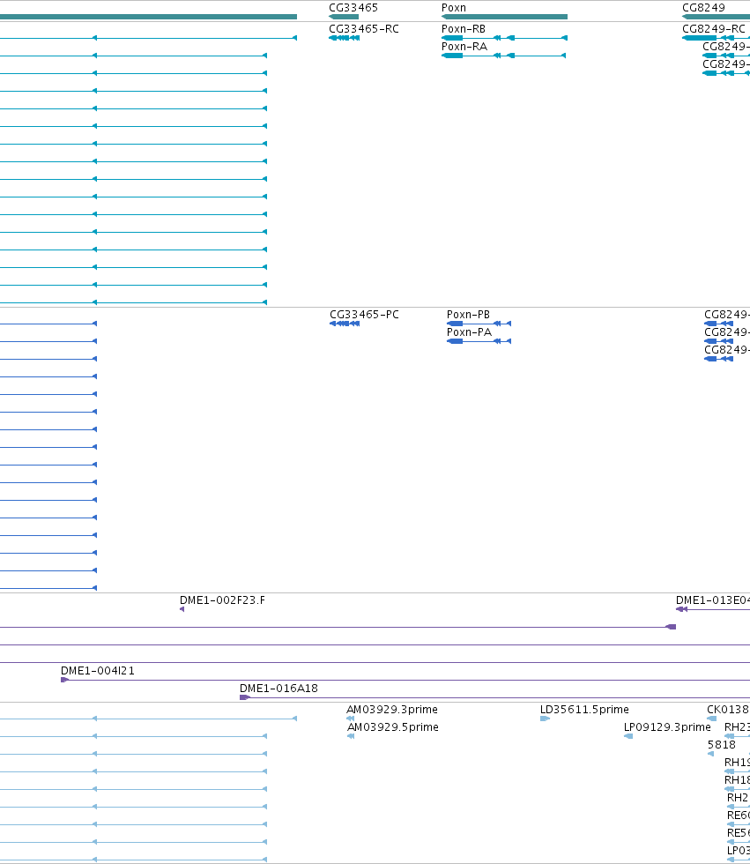Select the LD35611.5prime EST glyph

tap(546, 719)
